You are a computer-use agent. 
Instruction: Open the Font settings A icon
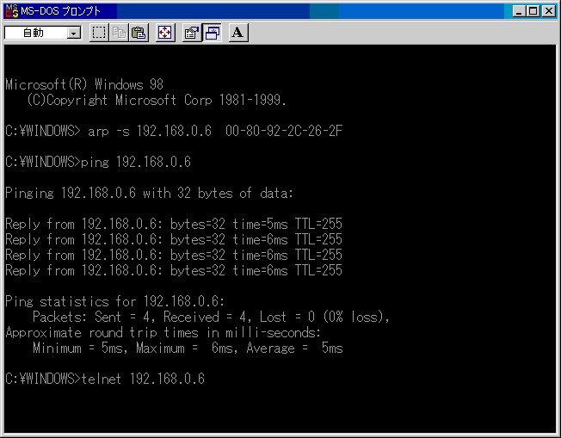click(x=238, y=33)
